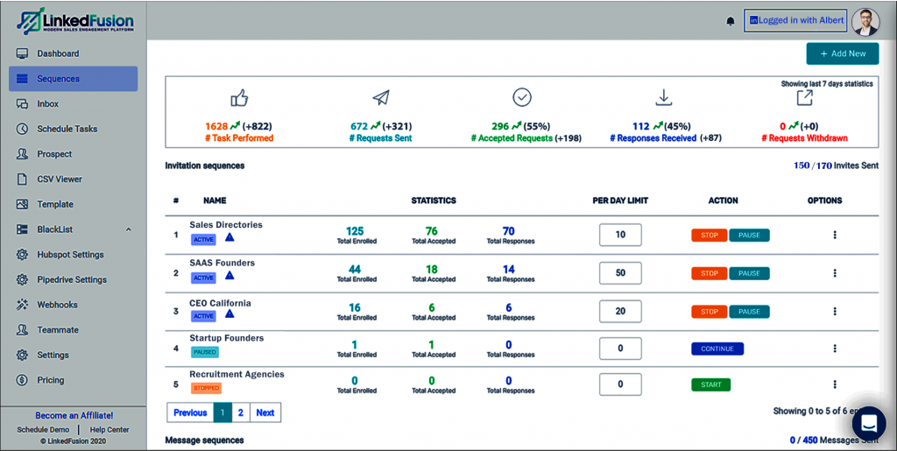Expand the BlackList sidebar menu
Image resolution: width=897 pixels, height=451 pixels.
(129, 229)
